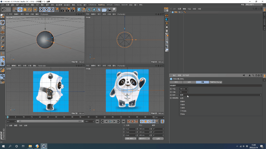Image resolution: width=266 pixels, height=149 pixels.
Task: Go to end of timeline
Action: [x=123, y=121]
